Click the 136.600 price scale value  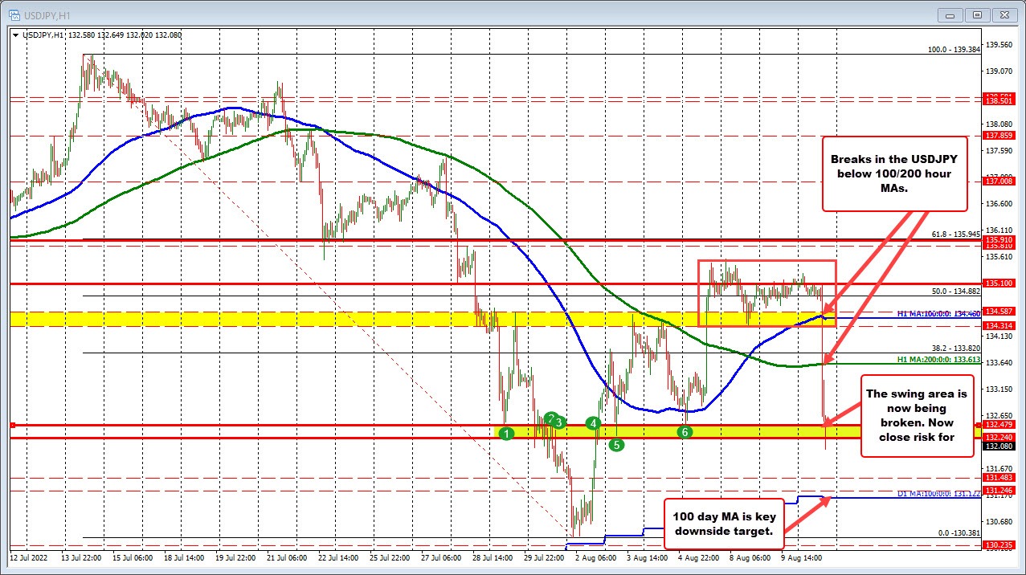point(998,204)
